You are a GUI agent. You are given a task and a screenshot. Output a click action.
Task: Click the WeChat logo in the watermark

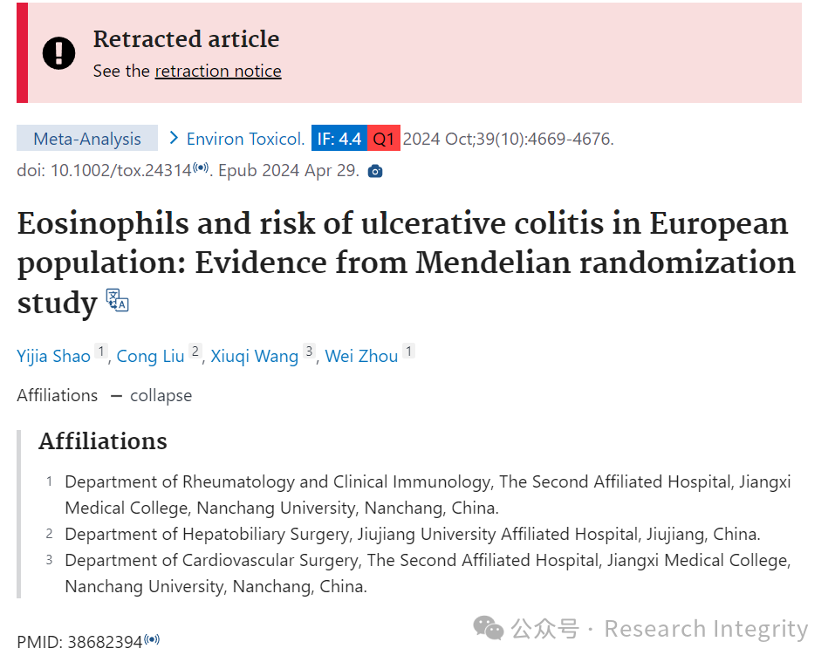point(489,628)
